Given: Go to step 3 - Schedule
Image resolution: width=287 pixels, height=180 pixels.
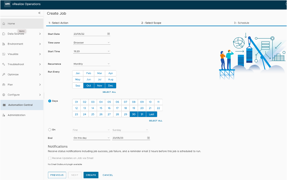Looking at the screenshot, I should [242, 23].
